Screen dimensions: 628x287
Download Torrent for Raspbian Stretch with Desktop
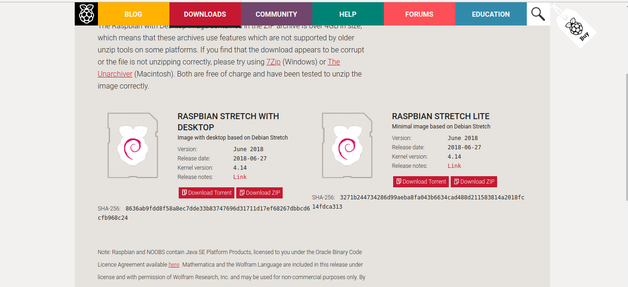pyautogui.click(x=207, y=193)
